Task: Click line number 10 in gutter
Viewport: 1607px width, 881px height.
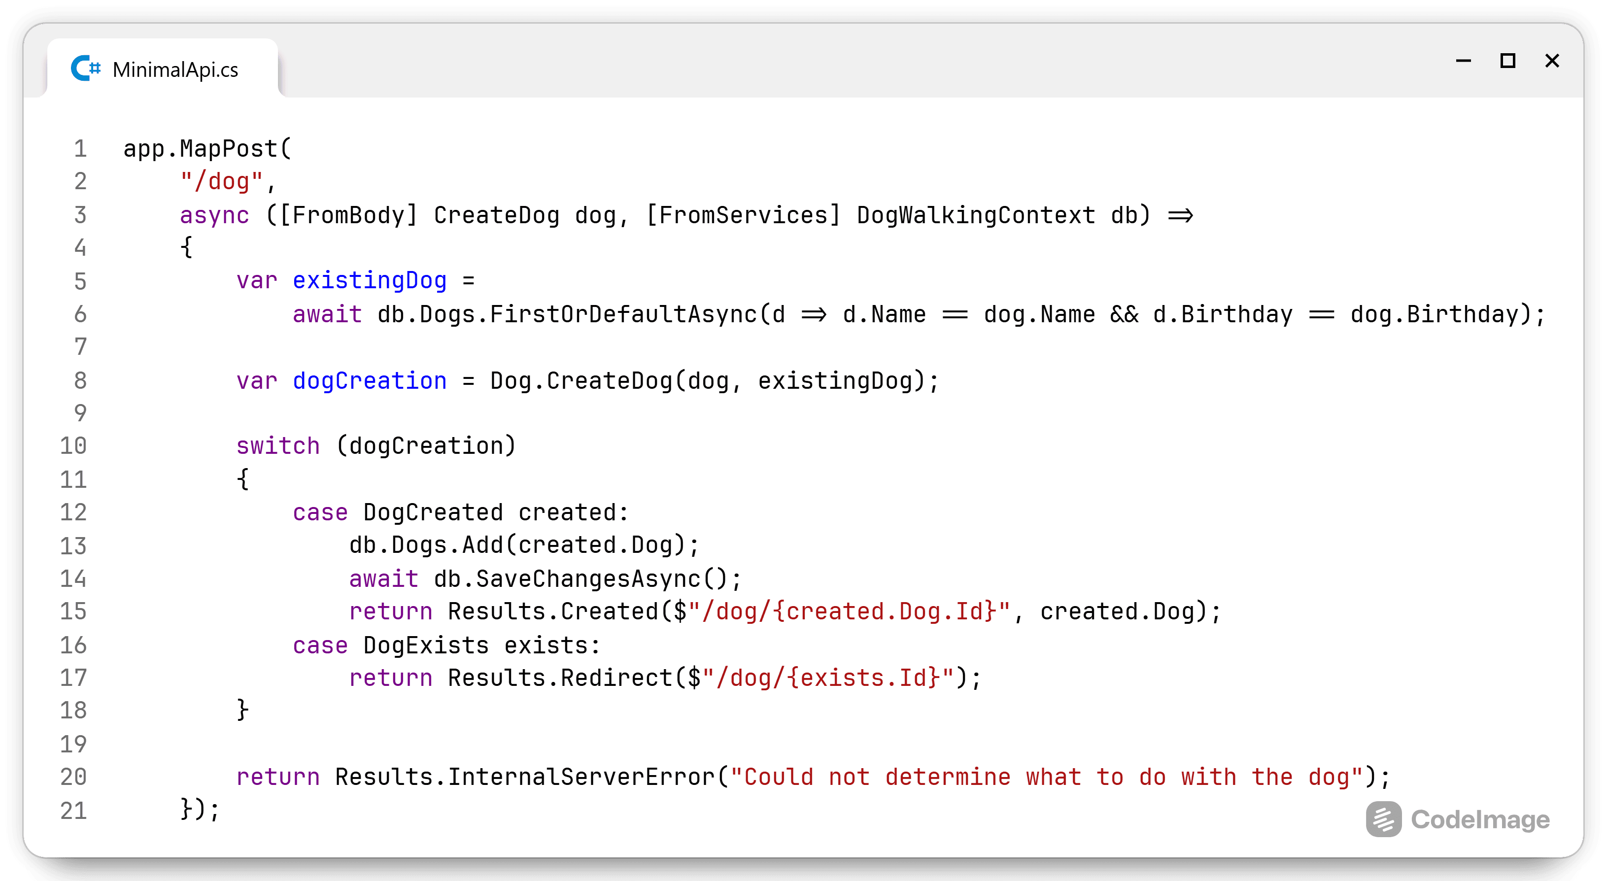Action: pyautogui.click(x=73, y=446)
